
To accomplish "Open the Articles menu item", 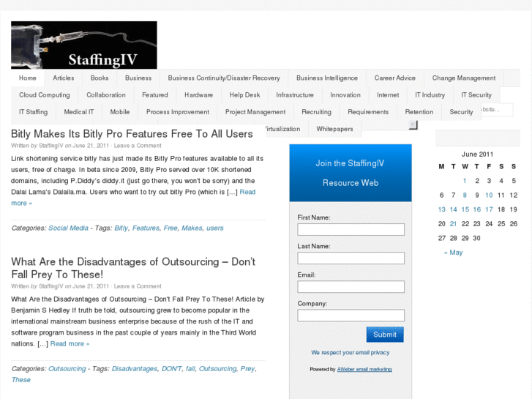I will 64,78.
